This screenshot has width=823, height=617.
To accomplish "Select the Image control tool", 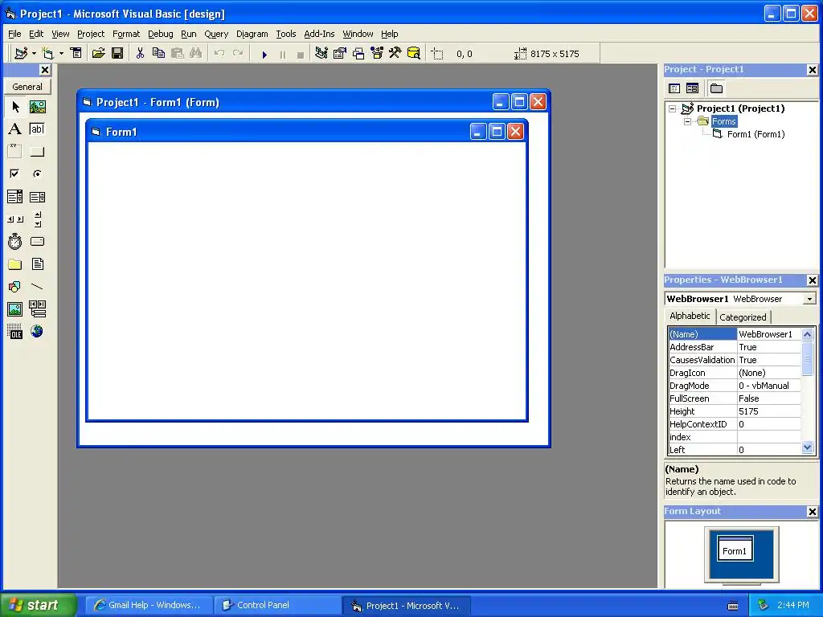I will click(15, 309).
